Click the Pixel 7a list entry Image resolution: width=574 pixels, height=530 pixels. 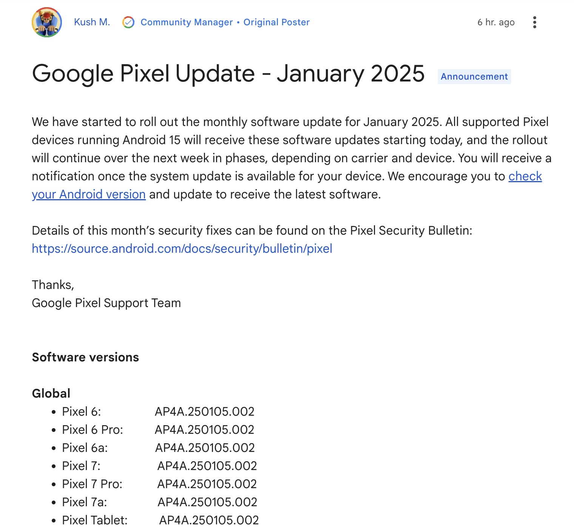coord(154,502)
